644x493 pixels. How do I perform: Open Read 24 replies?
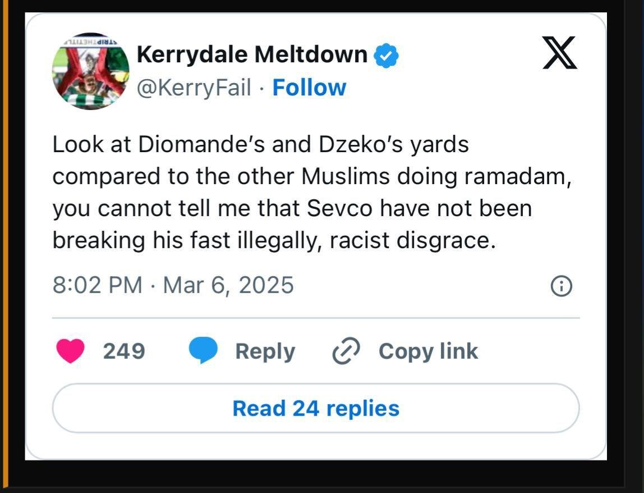(316, 408)
